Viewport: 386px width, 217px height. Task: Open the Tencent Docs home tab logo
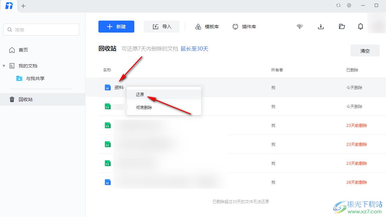9,6
